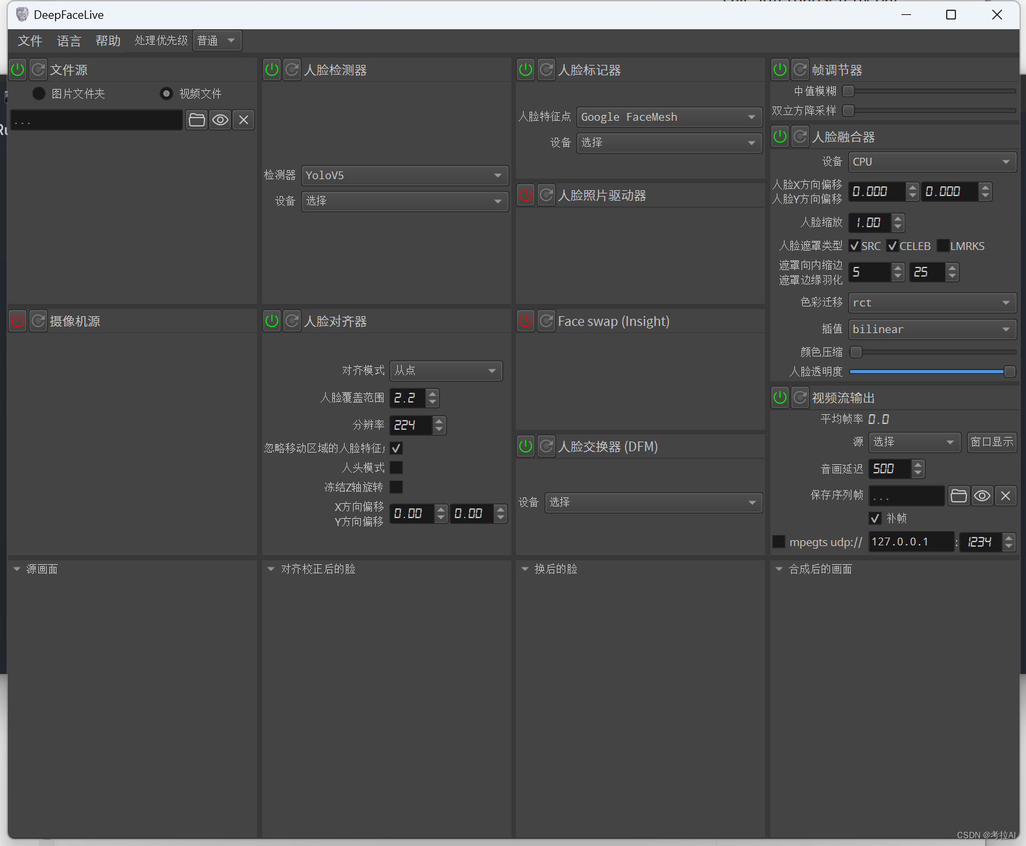Open 人脸标记器 设备 dropdown

[x=669, y=142]
